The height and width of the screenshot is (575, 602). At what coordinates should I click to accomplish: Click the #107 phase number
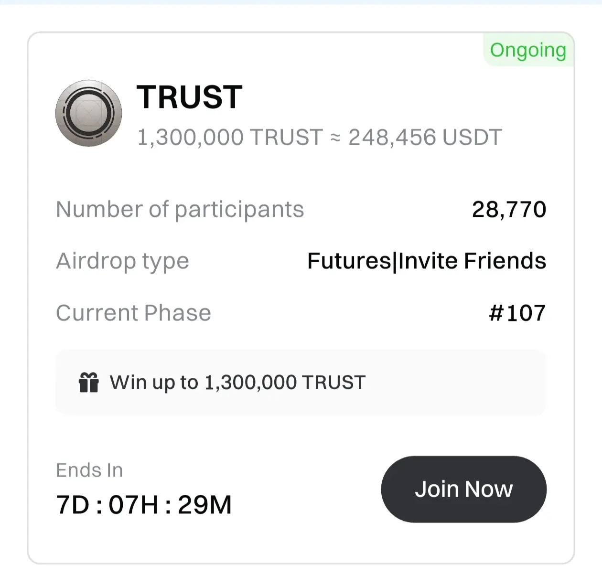pyautogui.click(x=517, y=313)
